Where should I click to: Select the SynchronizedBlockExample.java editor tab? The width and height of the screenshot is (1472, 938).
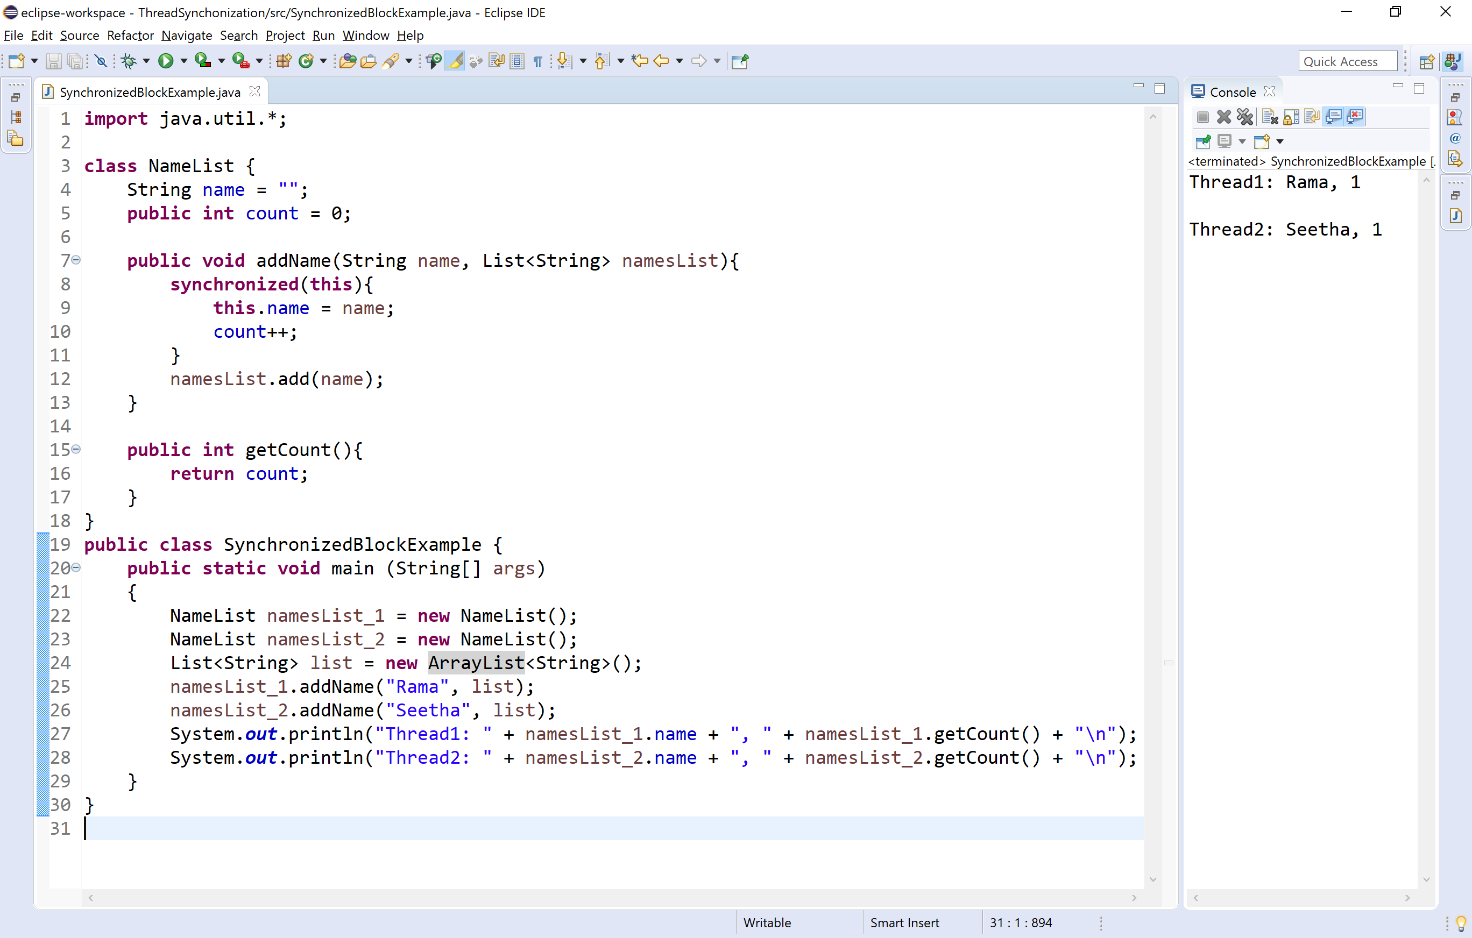(x=150, y=91)
